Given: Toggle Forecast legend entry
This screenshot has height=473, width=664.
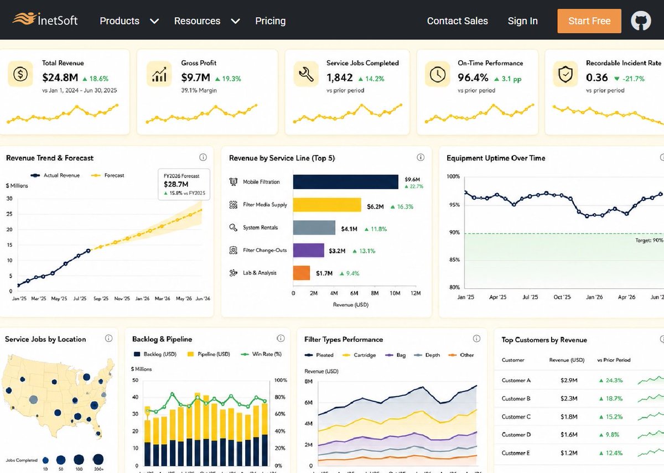Looking at the screenshot, I should pyautogui.click(x=107, y=175).
